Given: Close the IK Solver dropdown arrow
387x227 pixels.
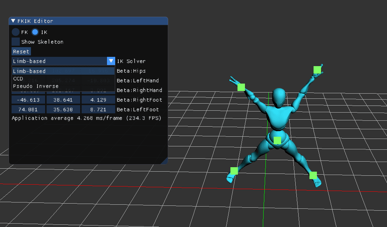Looking at the screenshot, I should coord(111,61).
